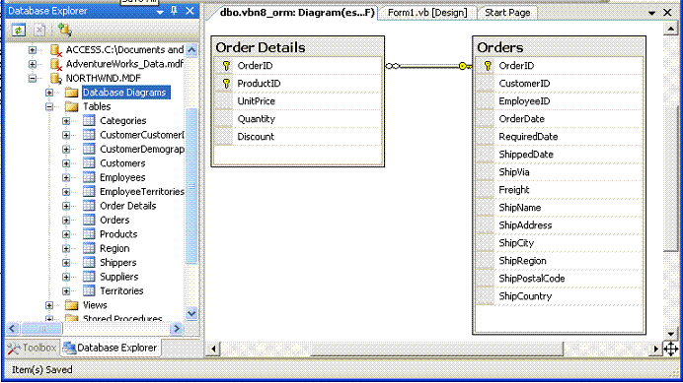This screenshot has width=683, height=383.
Task: Click the diagram horizontal scroll right arrow
Action: [655, 349]
